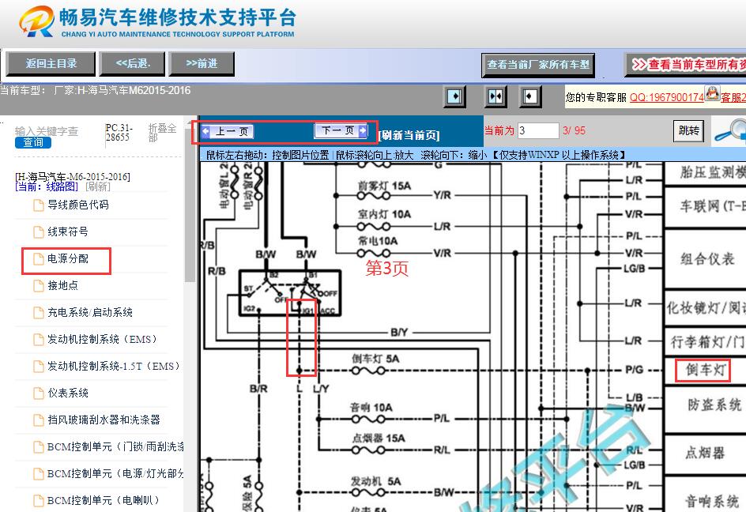Click the 防盗系统 label in the diagram
The image size is (746, 512).
click(714, 405)
